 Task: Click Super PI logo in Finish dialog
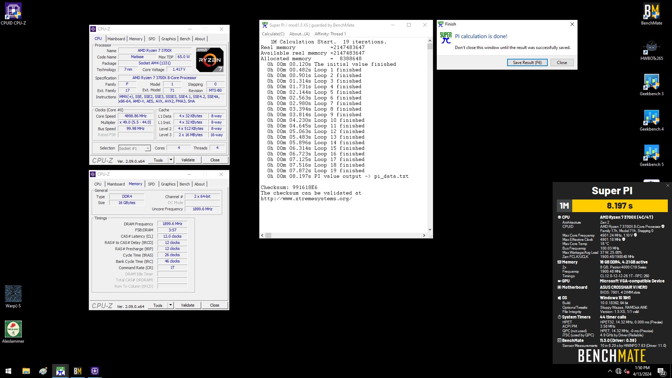[446, 37]
